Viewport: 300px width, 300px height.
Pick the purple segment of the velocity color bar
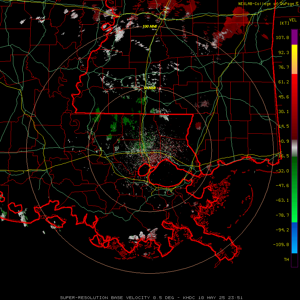click(294, 37)
